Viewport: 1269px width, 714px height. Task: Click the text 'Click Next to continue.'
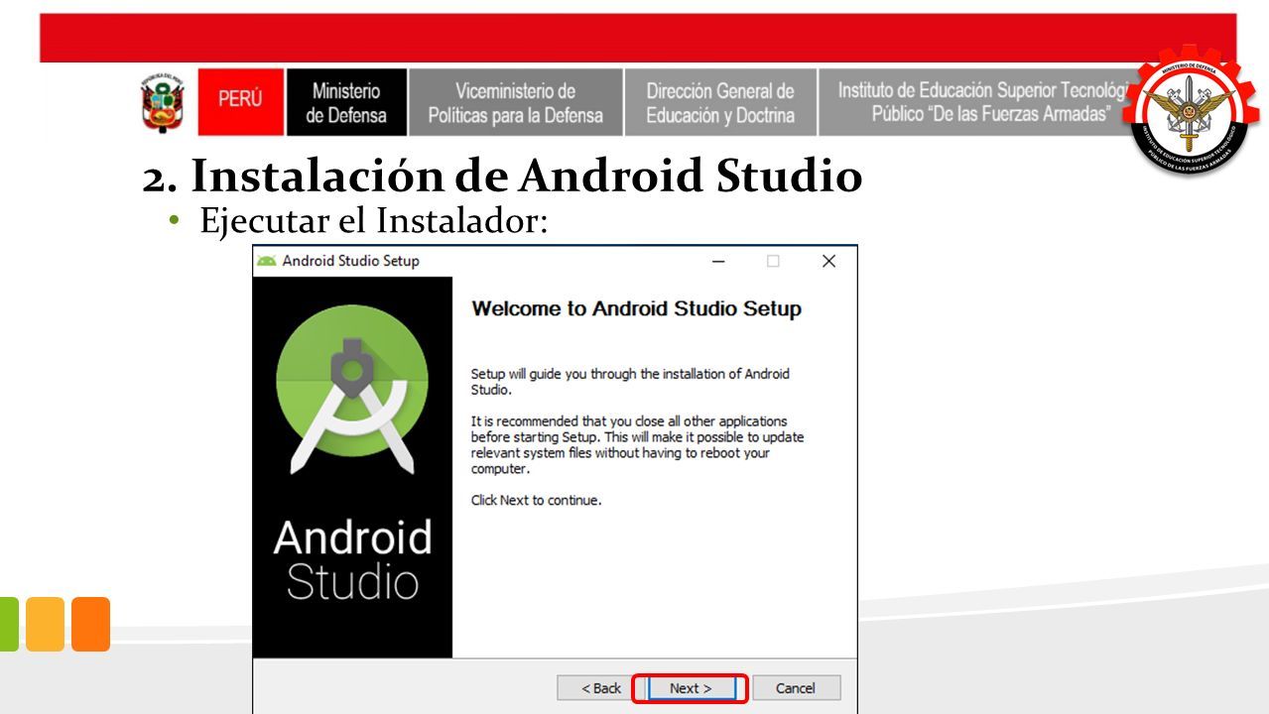pyautogui.click(x=536, y=500)
